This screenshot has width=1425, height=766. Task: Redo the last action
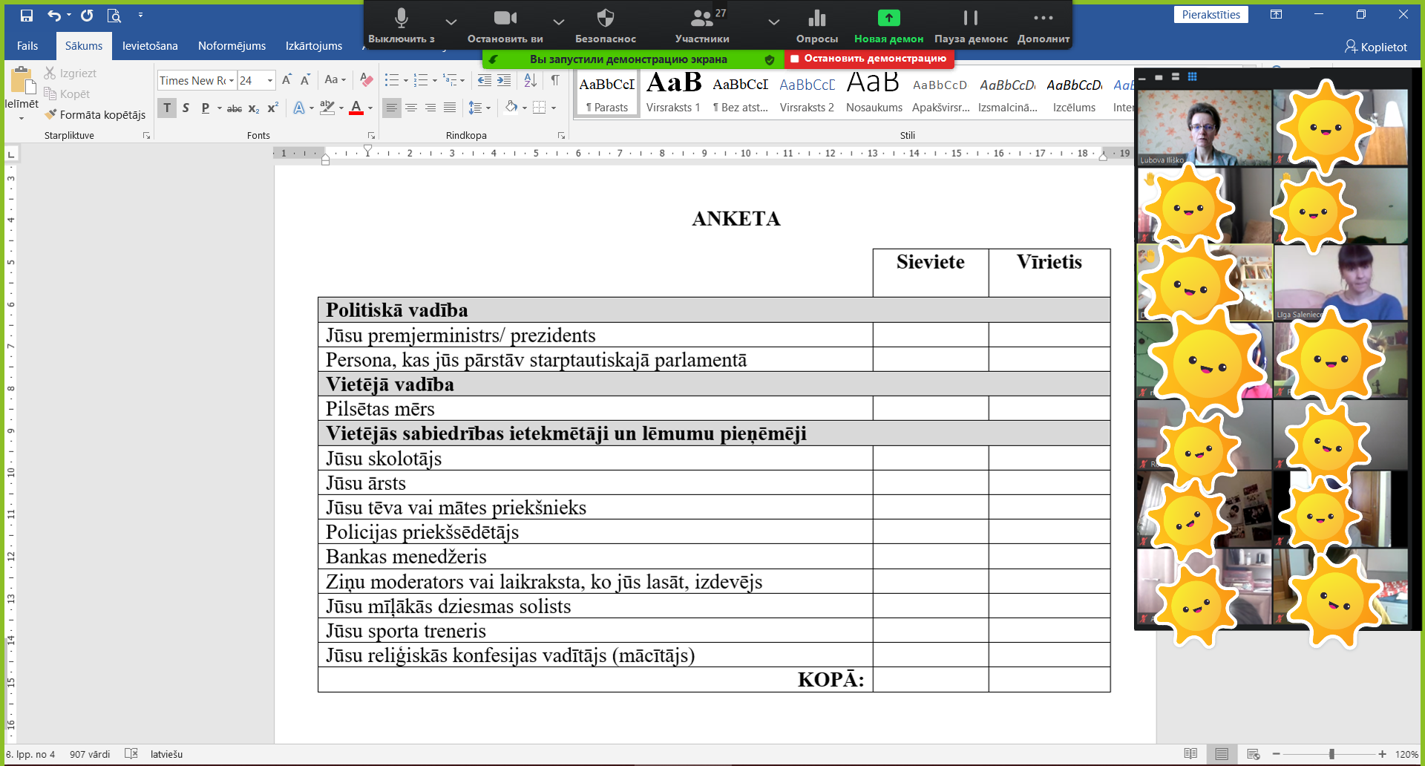87,15
